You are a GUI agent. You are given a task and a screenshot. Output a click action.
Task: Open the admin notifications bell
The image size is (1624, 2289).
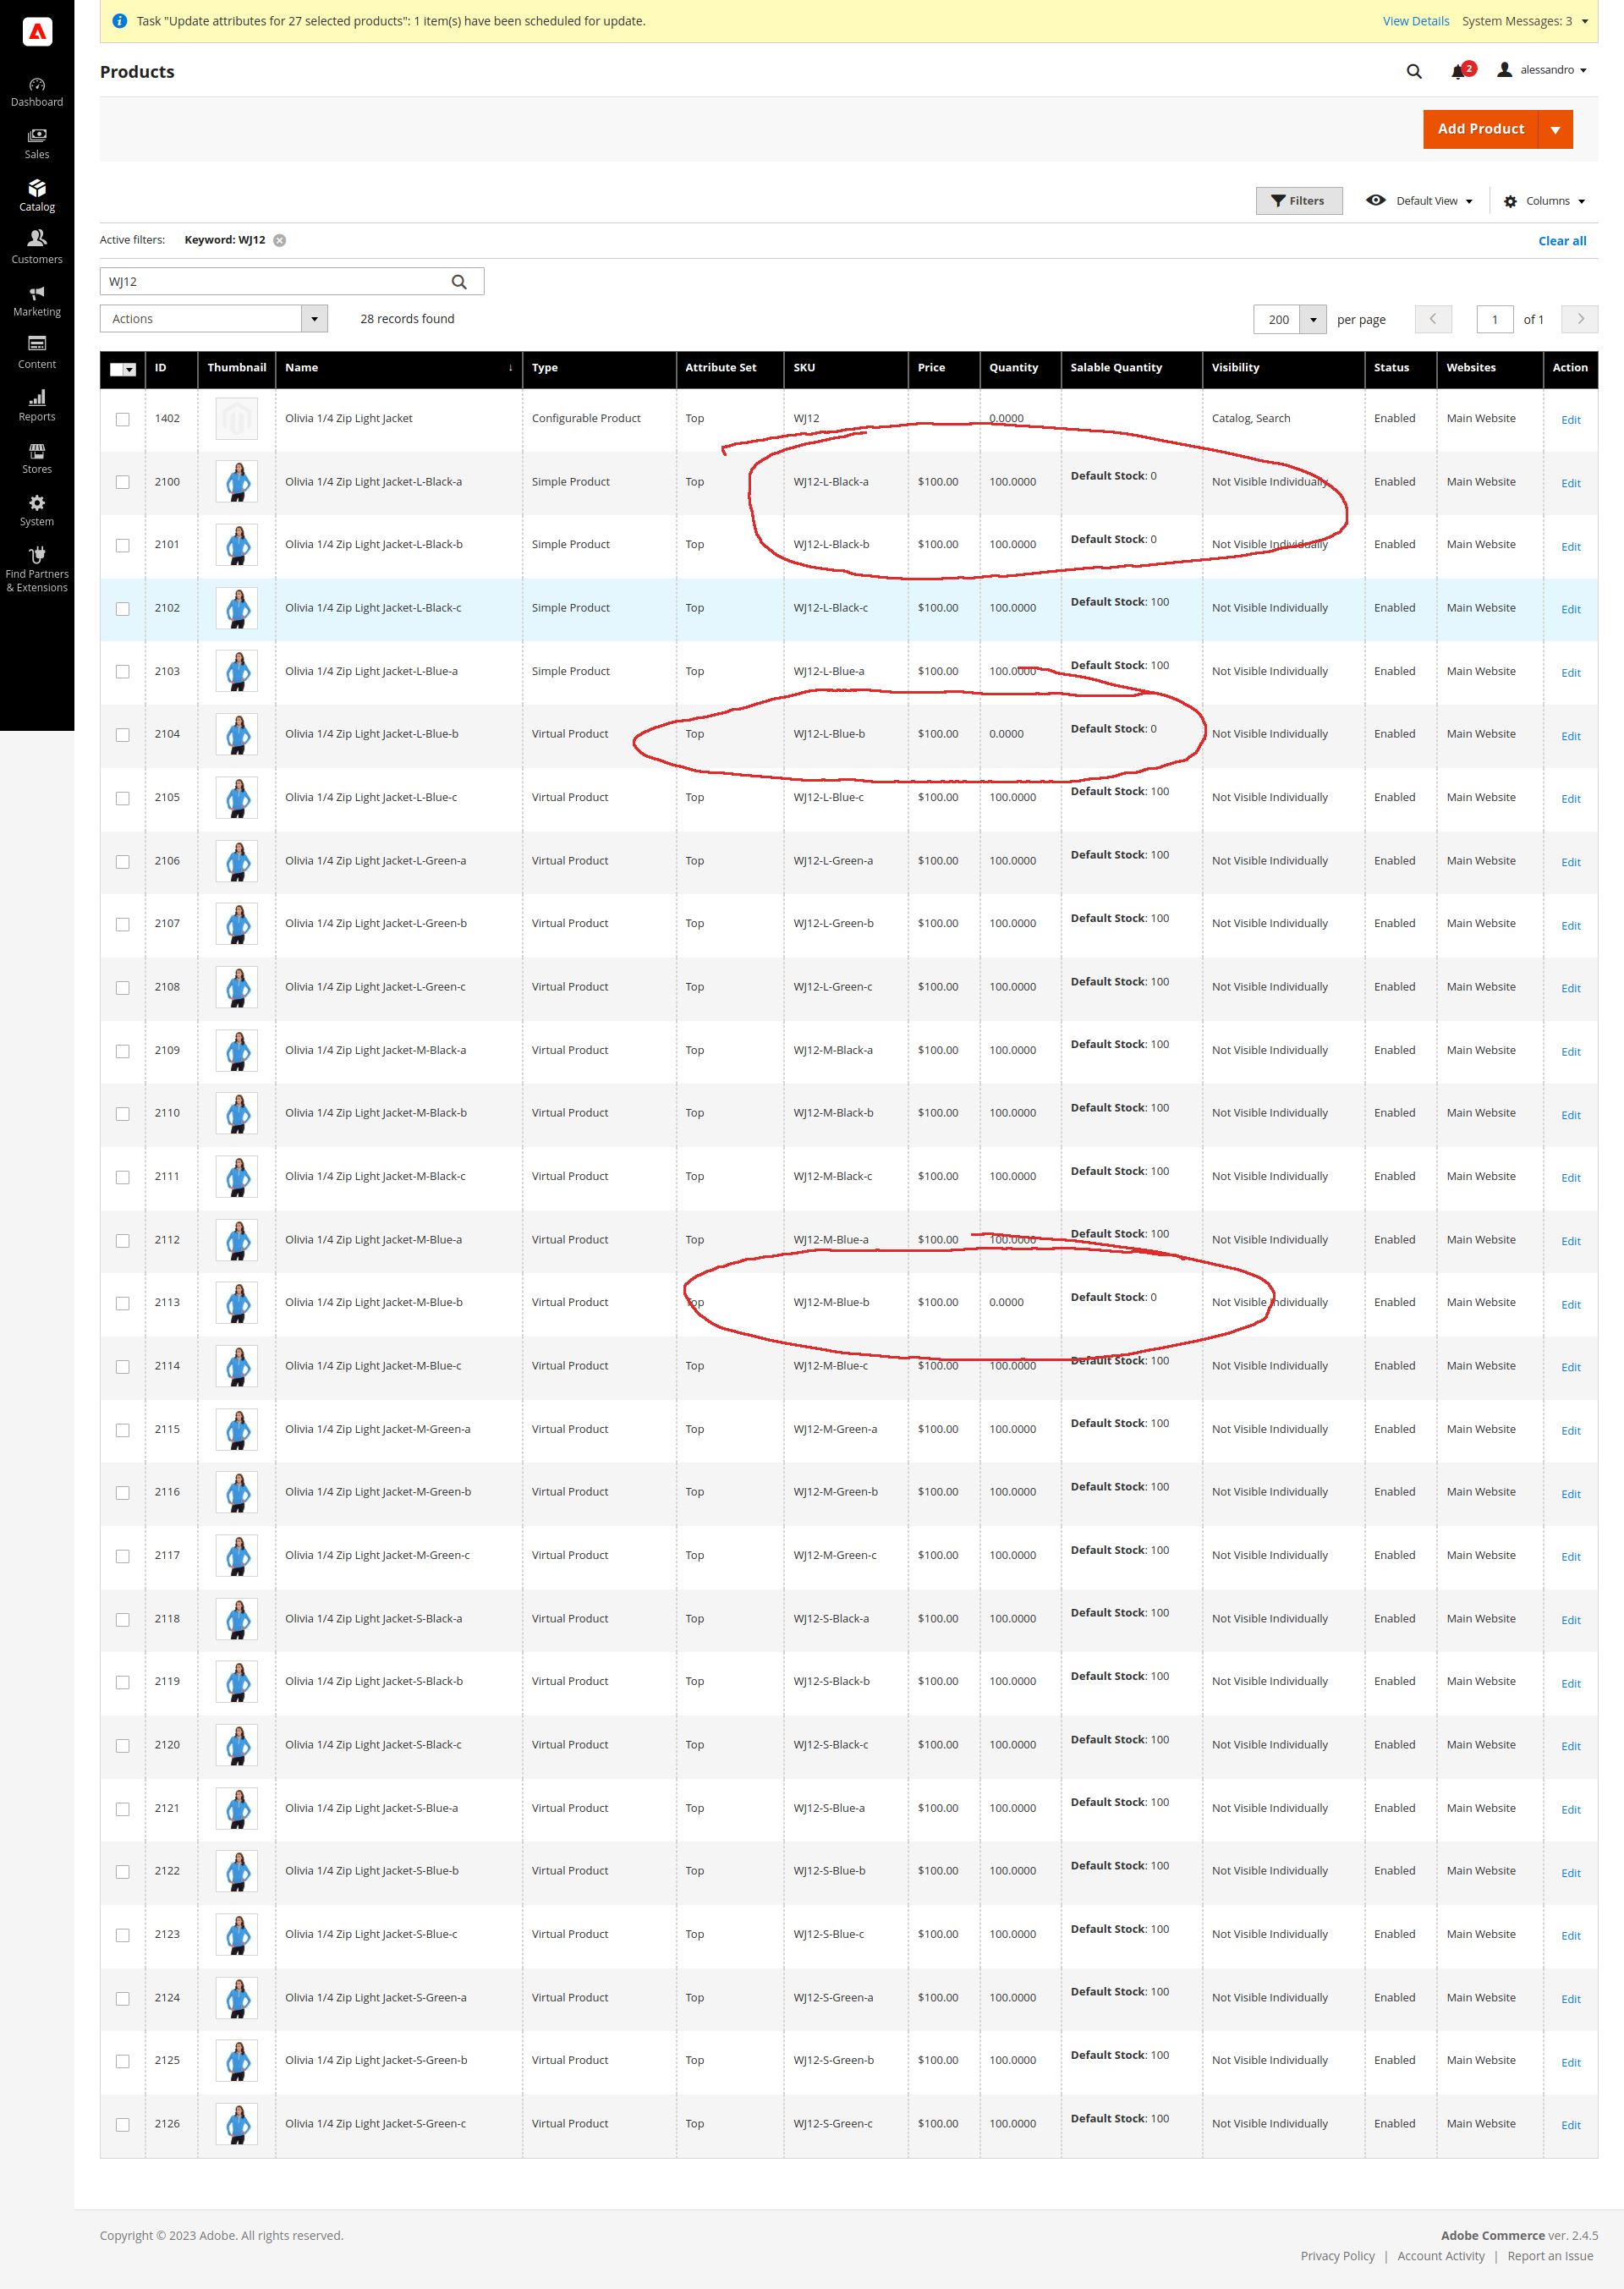click(x=1458, y=70)
